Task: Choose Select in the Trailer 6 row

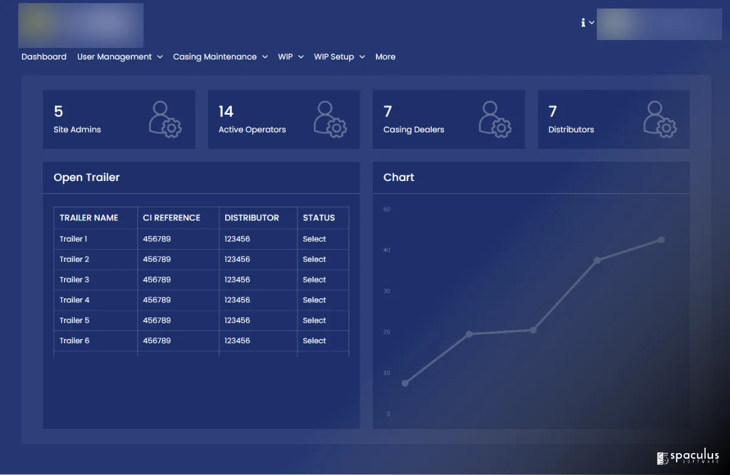Action: [315, 341]
